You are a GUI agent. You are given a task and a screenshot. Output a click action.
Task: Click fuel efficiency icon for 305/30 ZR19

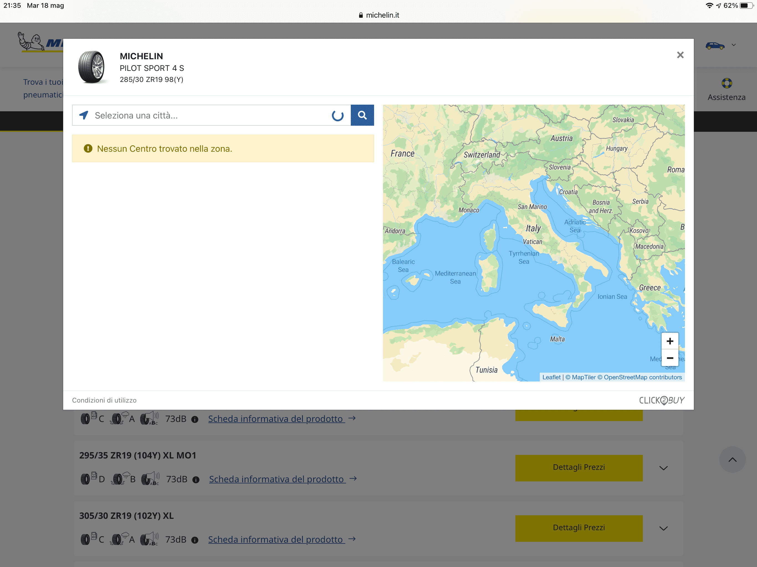tap(89, 538)
